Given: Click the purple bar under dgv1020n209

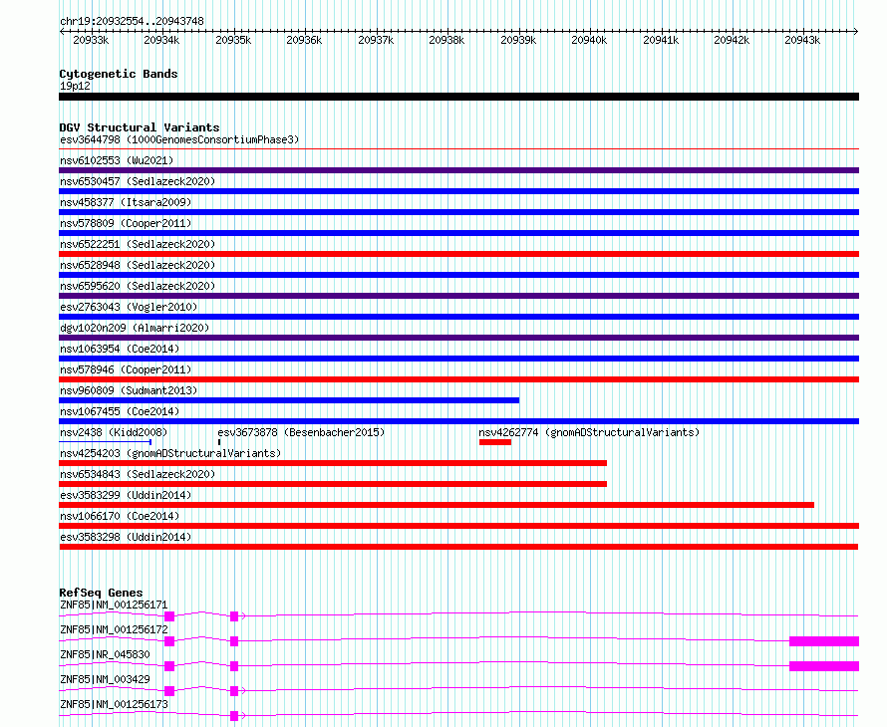Looking at the screenshot, I should click(458, 338).
